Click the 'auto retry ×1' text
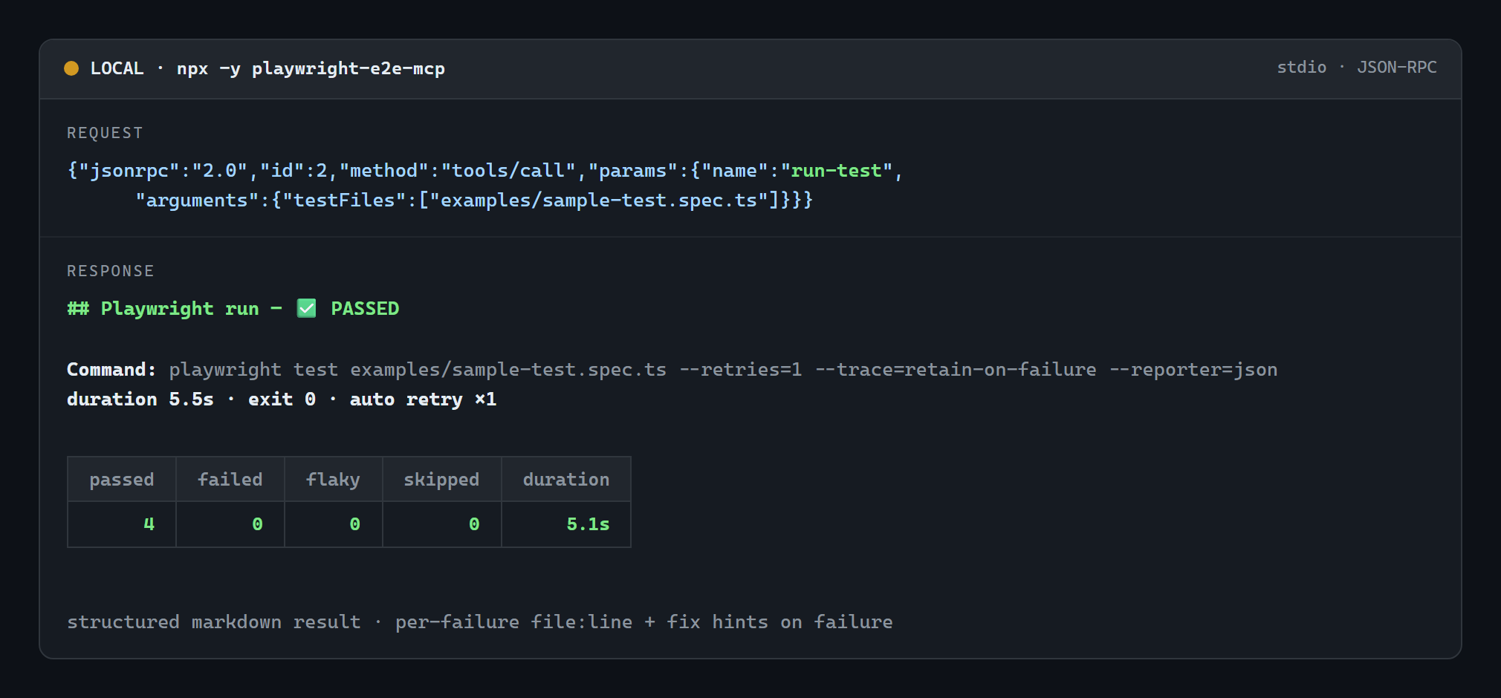Viewport: 1501px width, 698px height. [423, 399]
